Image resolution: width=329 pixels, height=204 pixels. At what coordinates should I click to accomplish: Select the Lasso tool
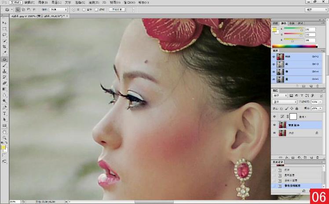pyautogui.click(x=4, y=35)
